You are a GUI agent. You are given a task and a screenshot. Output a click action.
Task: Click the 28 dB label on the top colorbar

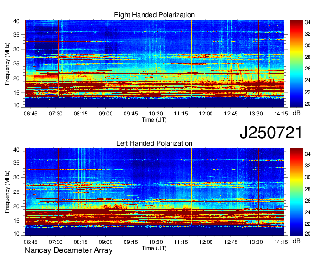point(308,58)
